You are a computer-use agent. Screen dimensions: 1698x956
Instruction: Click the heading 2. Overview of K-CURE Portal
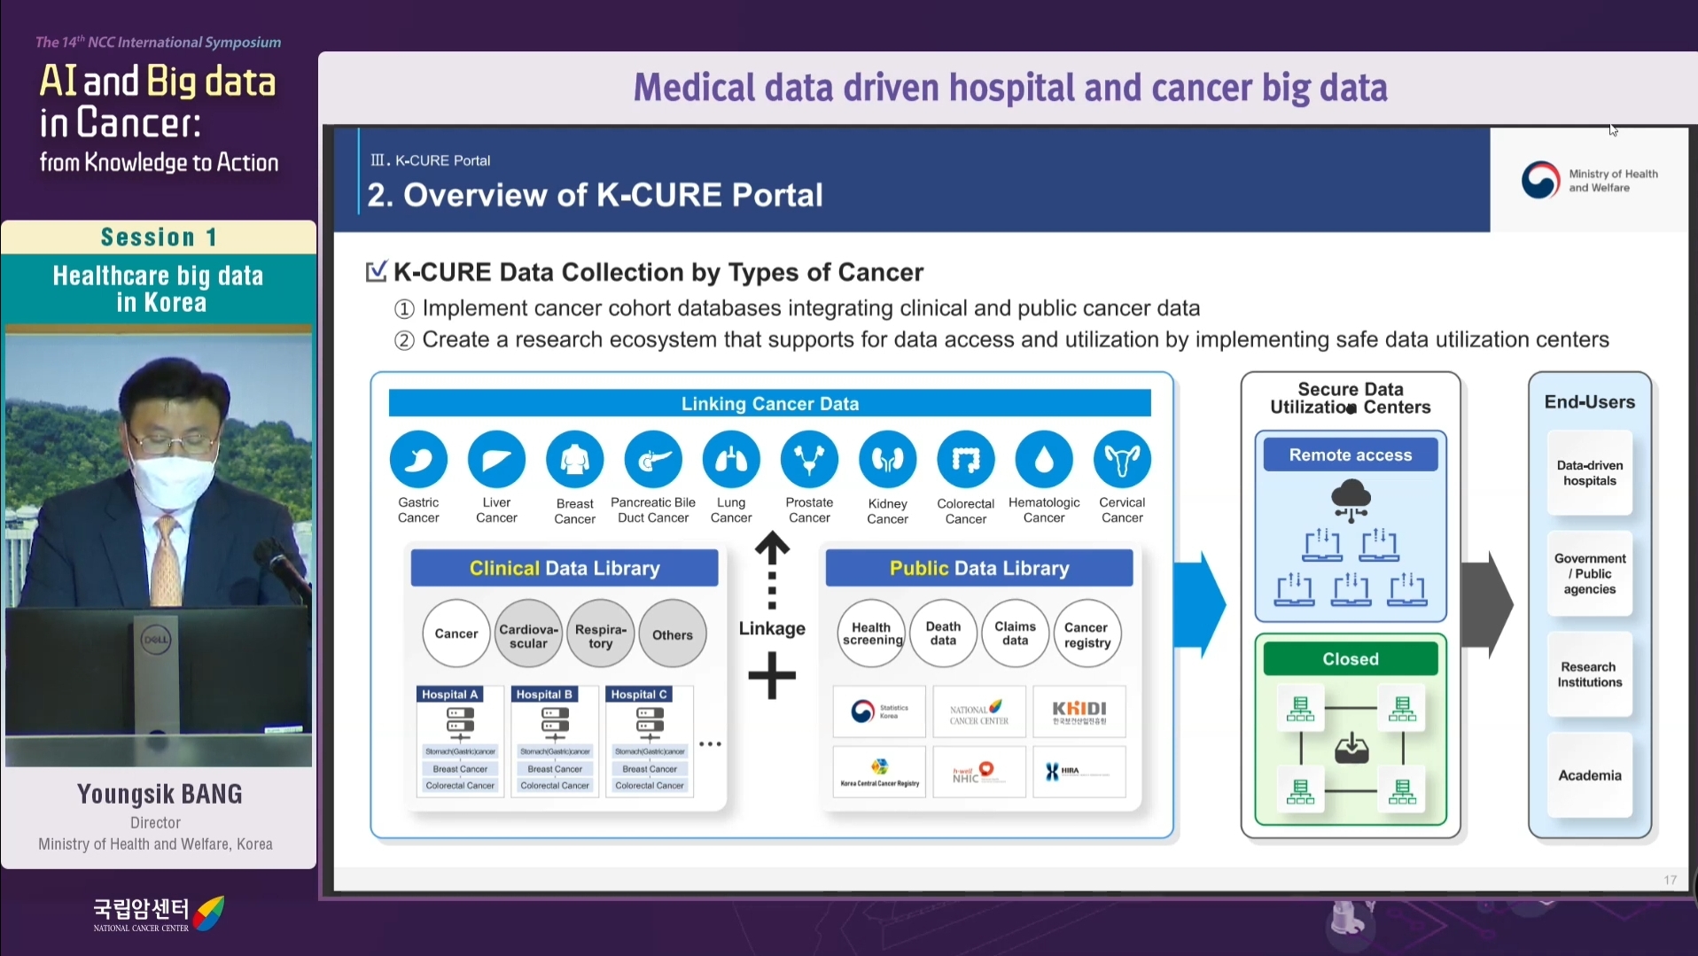point(595,195)
